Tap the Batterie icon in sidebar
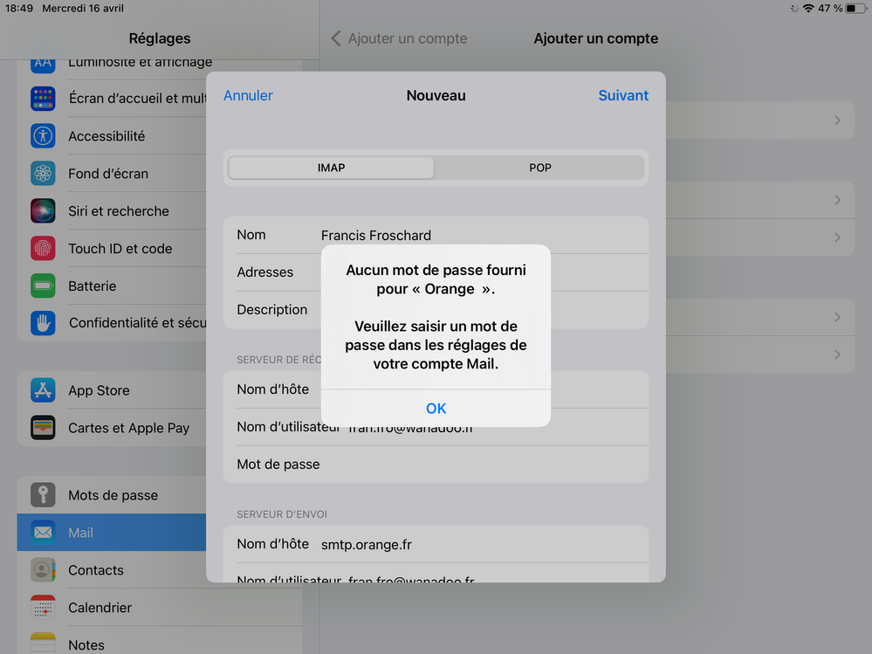The image size is (872, 654). [43, 286]
